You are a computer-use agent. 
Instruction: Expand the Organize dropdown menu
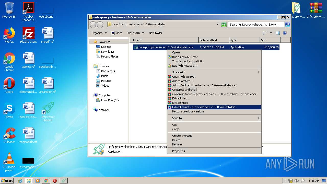(x=99, y=33)
